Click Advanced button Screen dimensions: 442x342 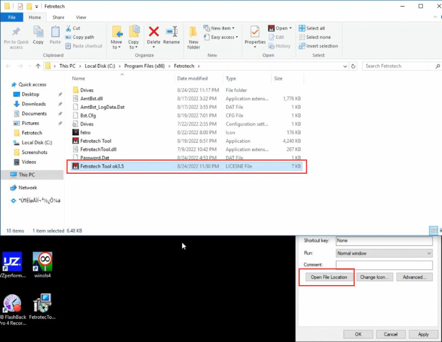pyautogui.click(x=414, y=277)
